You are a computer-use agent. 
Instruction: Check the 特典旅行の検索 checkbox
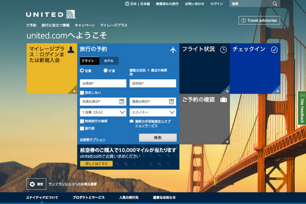[82, 121]
